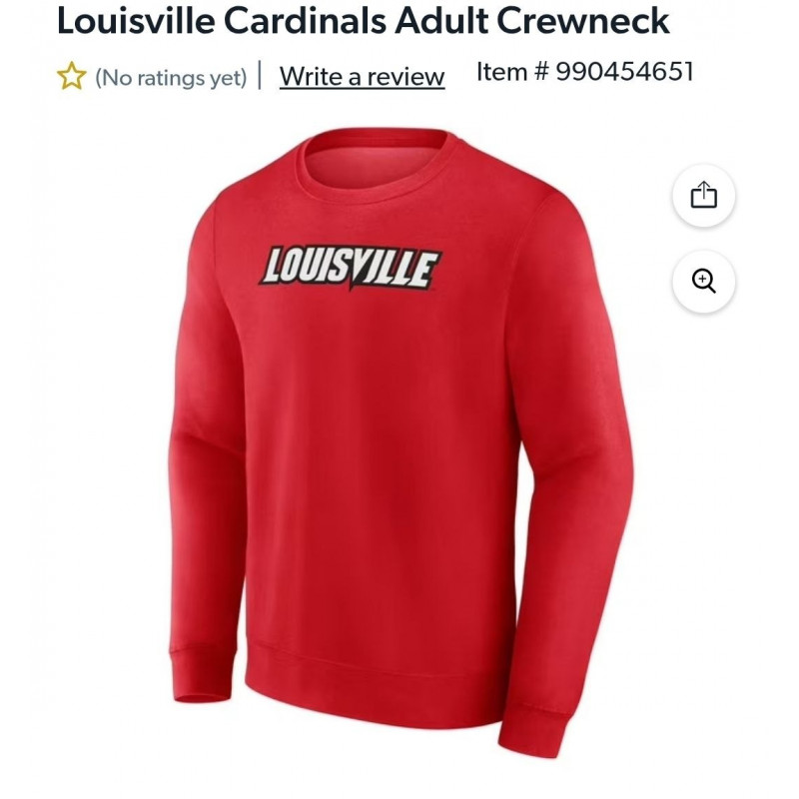799x799 pixels.
Task: Open the magnifier zoom-in button
Action: 704,281
